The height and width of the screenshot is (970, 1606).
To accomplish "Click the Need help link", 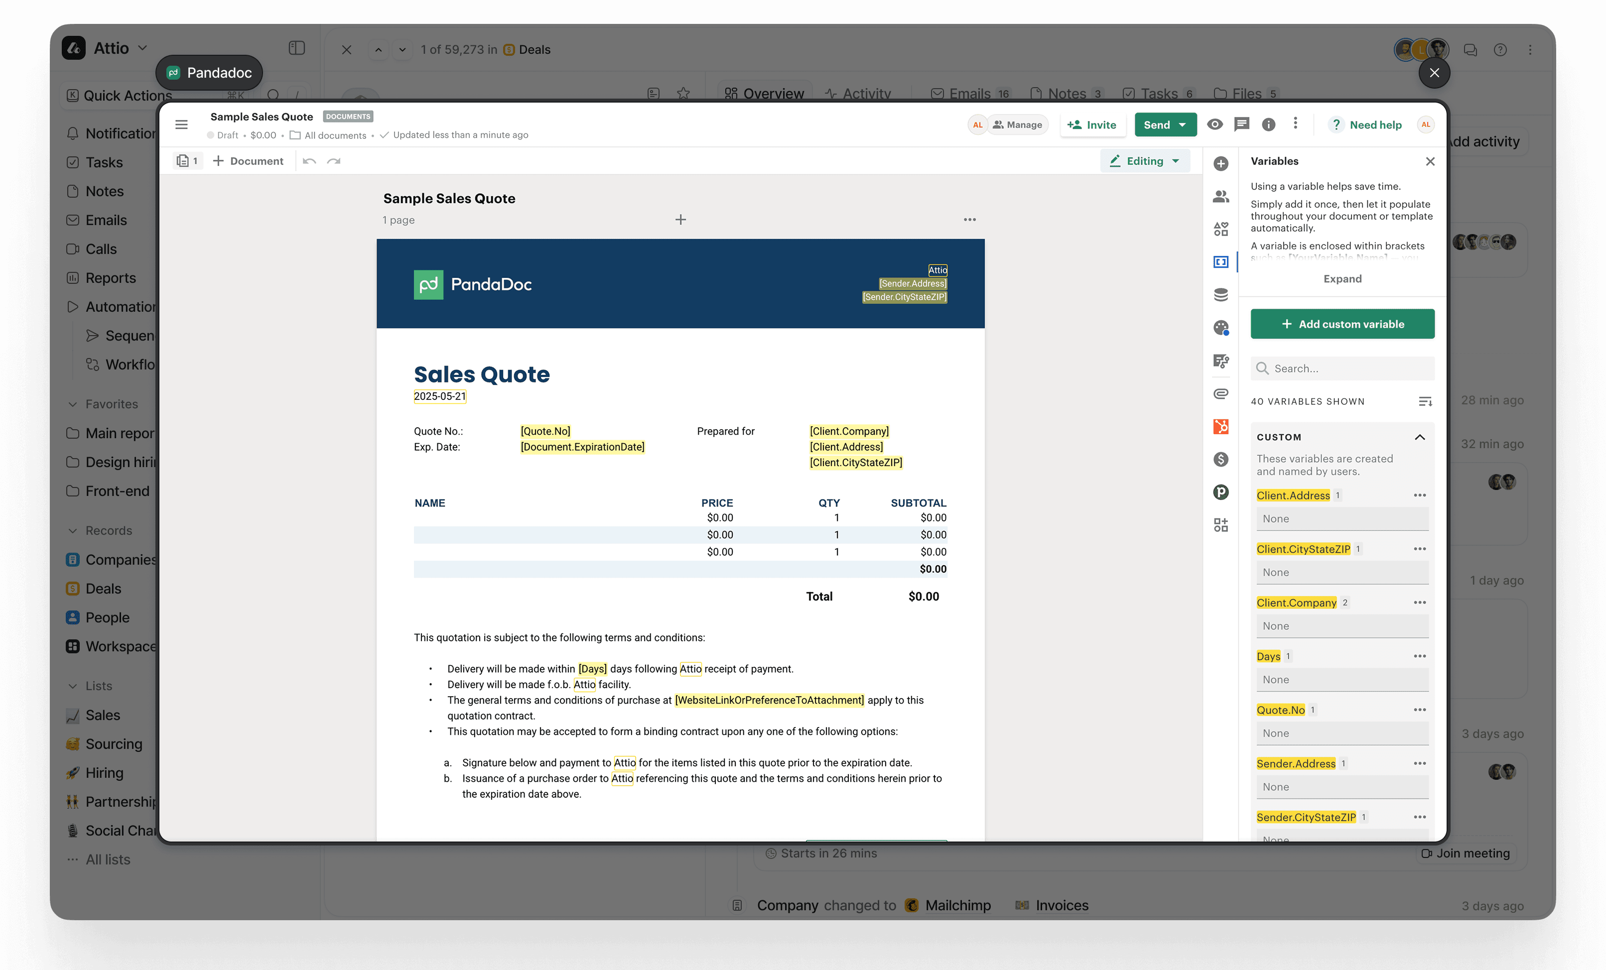I will (x=1365, y=124).
